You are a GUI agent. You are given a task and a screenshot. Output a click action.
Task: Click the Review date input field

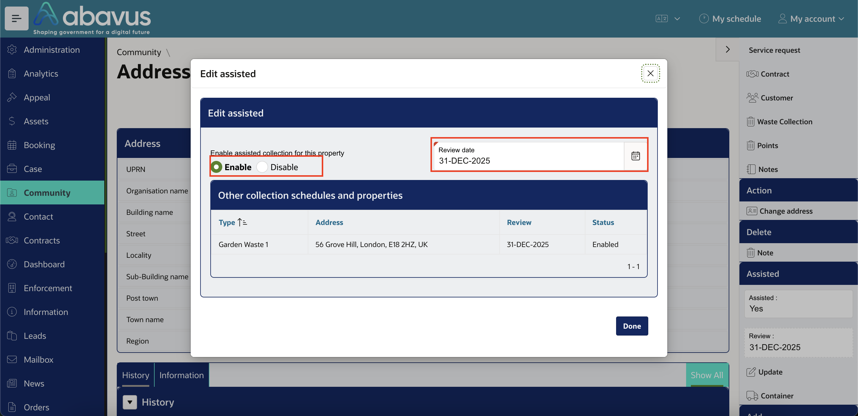pyautogui.click(x=529, y=156)
